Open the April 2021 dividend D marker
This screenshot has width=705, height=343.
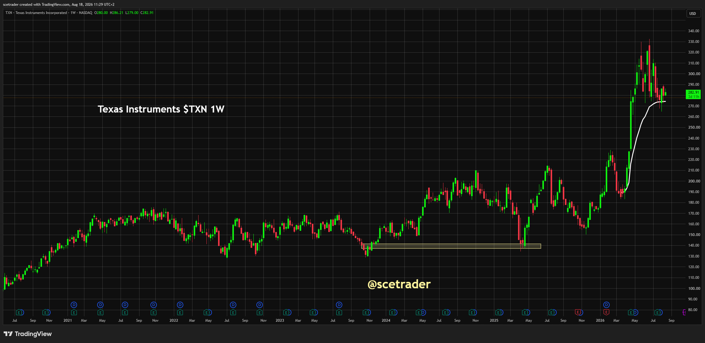100,305
